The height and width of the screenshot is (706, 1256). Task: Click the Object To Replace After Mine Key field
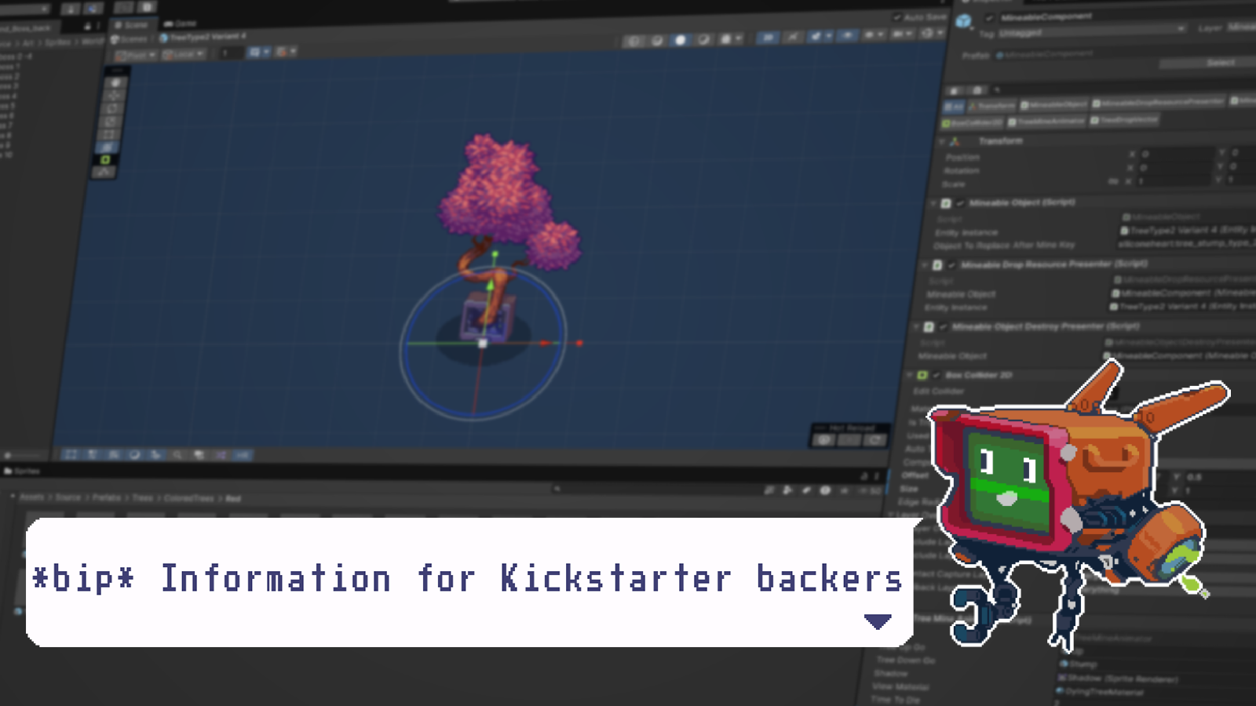1187,244
